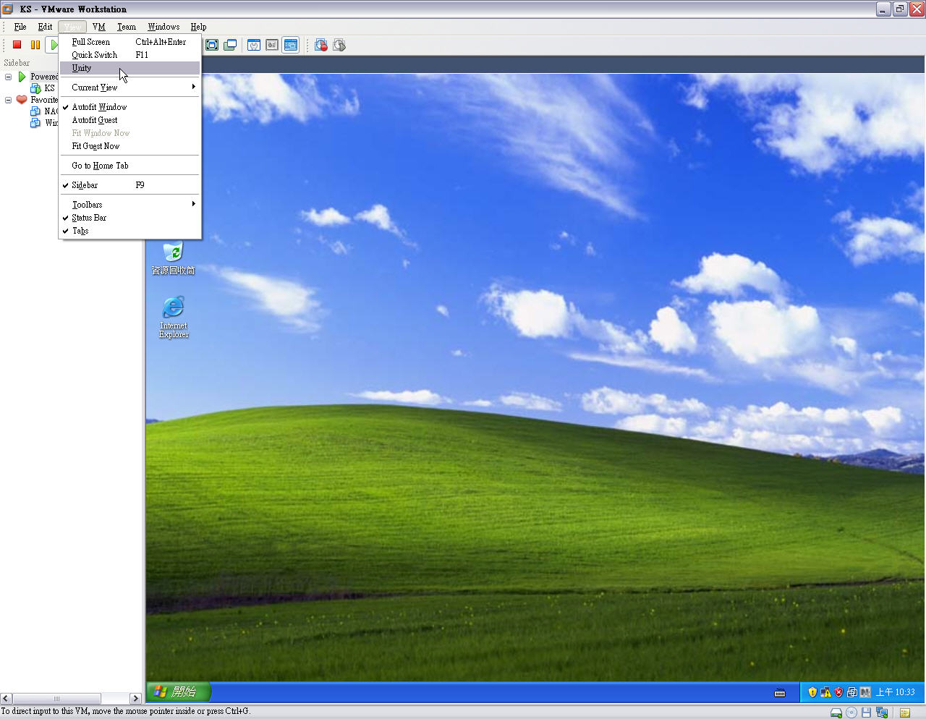
Task: Click the full screen toolbar icon
Action: (x=212, y=45)
